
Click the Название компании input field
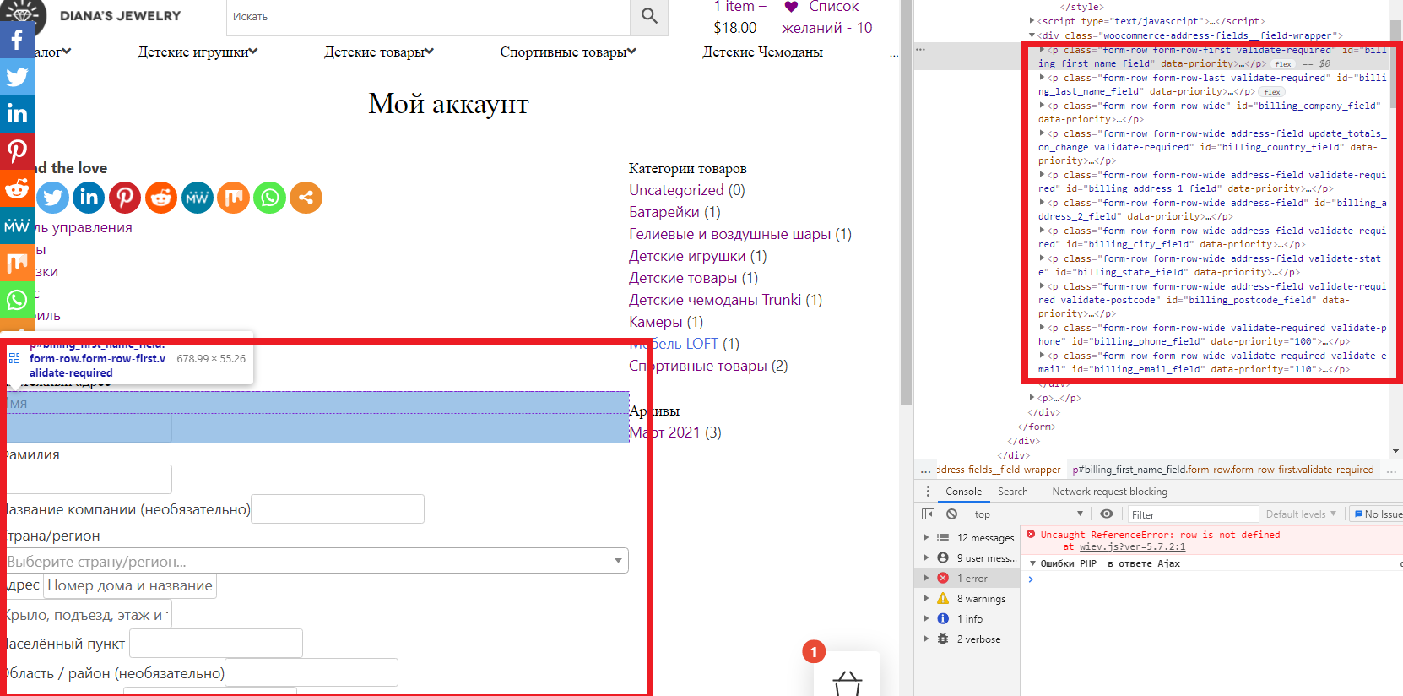coord(338,509)
